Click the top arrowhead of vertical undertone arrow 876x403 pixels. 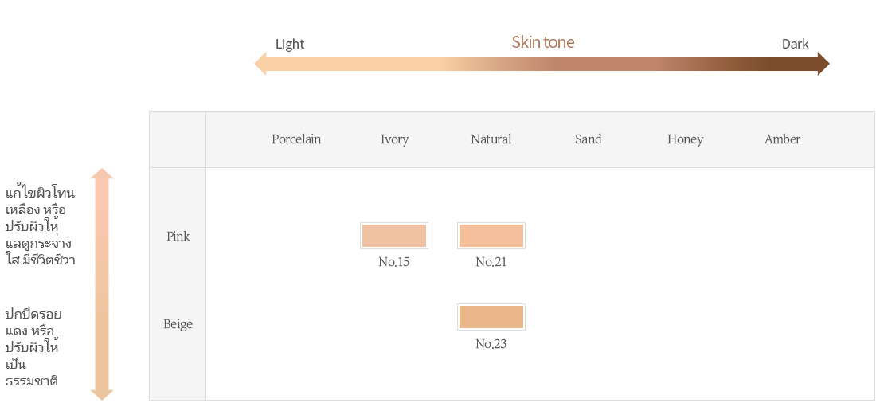pyautogui.click(x=102, y=174)
